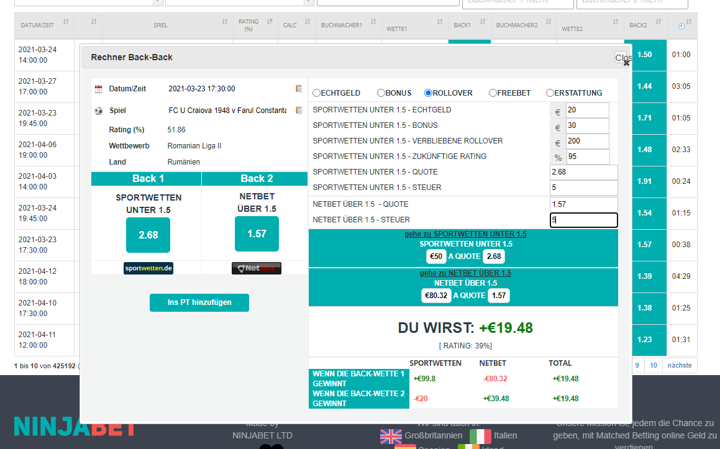Screen dimensions: 720x449
Task: Click the Romanian Liga II competition text
Action: click(x=194, y=146)
